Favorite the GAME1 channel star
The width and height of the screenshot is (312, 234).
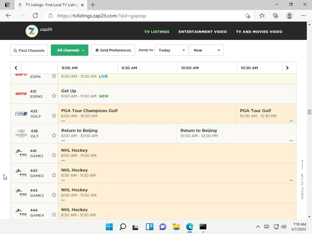click(54, 155)
